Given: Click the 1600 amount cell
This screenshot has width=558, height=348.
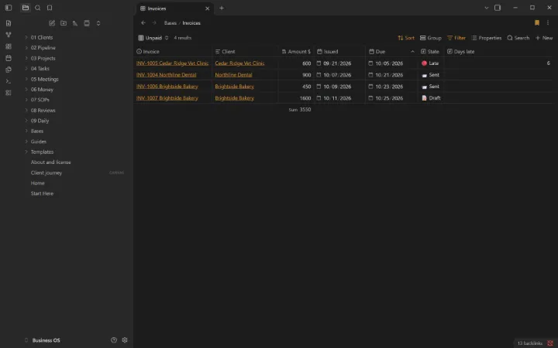Looking at the screenshot, I should [295, 98].
